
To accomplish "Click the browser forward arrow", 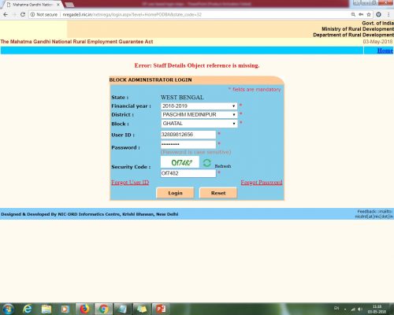I will coord(14,15).
